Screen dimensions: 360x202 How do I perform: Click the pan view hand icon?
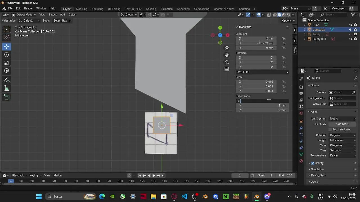point(227,55)
